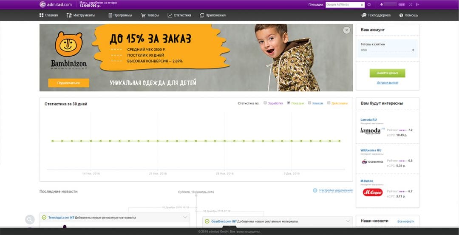Viewport: 459px width, 235px height.
Task: Click the М.Видео red logo
Action: tap(373, 192)
